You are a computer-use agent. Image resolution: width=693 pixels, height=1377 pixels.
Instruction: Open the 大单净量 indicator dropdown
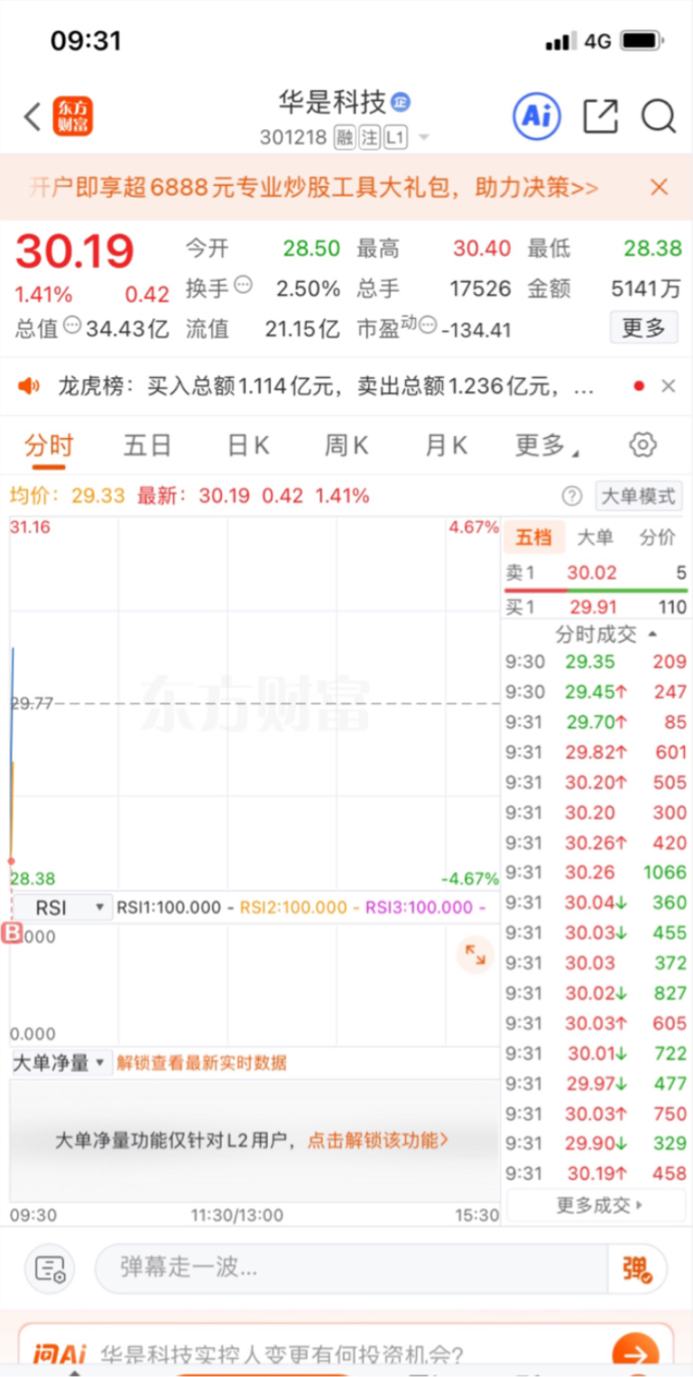(x=61, y=1062)
